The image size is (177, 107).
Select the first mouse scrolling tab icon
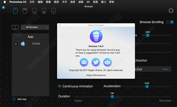pos(15,11)
